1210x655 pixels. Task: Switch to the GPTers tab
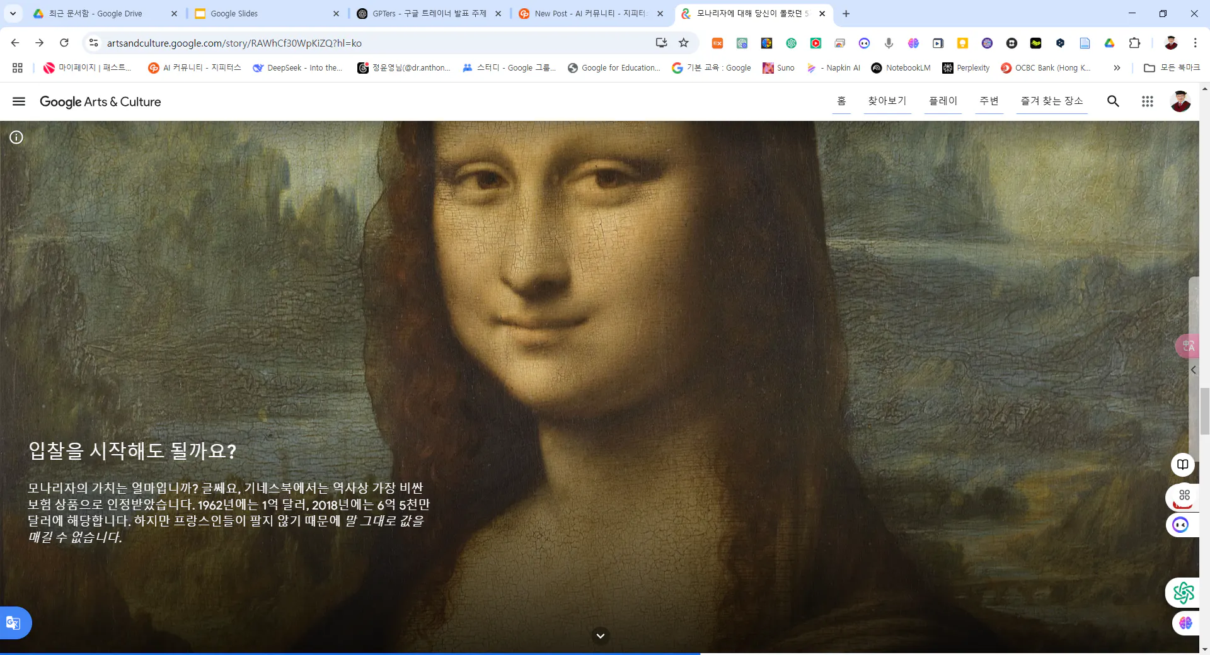429,13
